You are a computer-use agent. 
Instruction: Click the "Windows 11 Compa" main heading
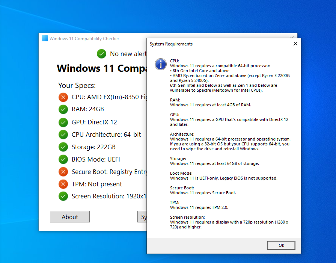[102, 68]
